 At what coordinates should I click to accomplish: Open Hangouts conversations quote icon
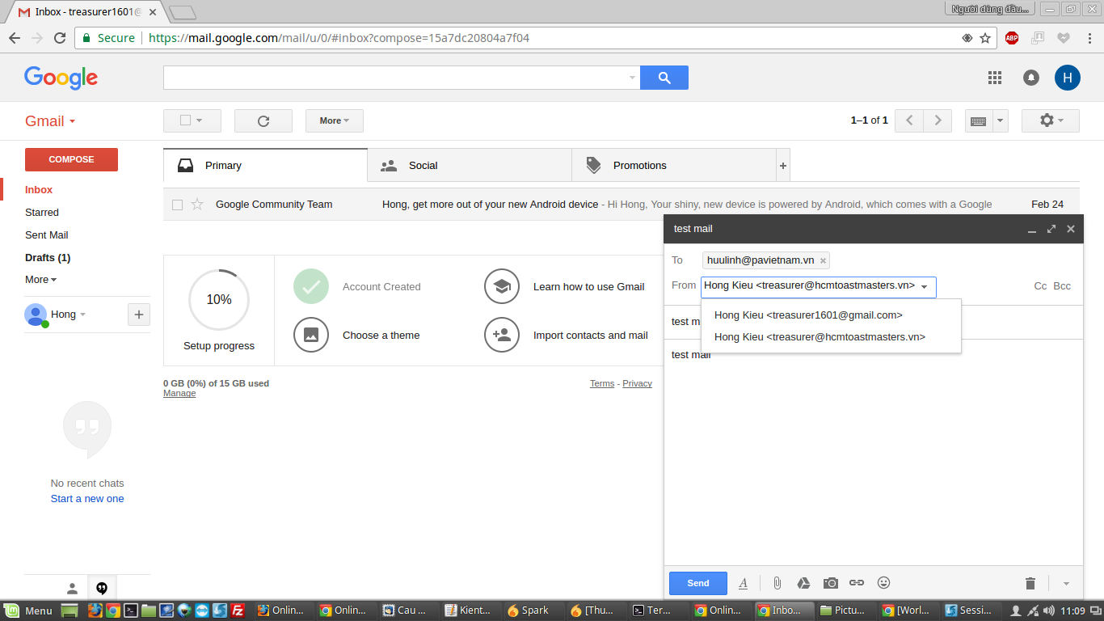point(102,588)
